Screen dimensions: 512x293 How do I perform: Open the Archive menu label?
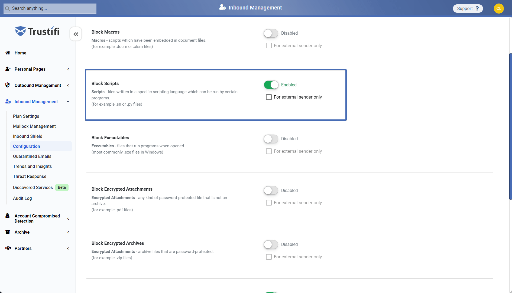coord(22,232)
